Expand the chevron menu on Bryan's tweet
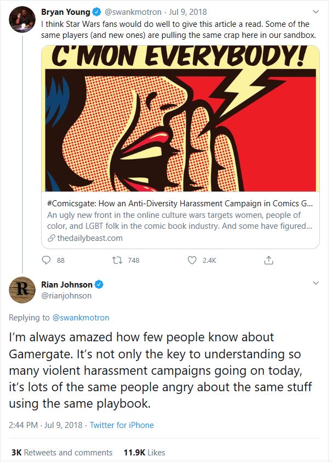Viewport: 332px width, 462px height. point(315,12)
